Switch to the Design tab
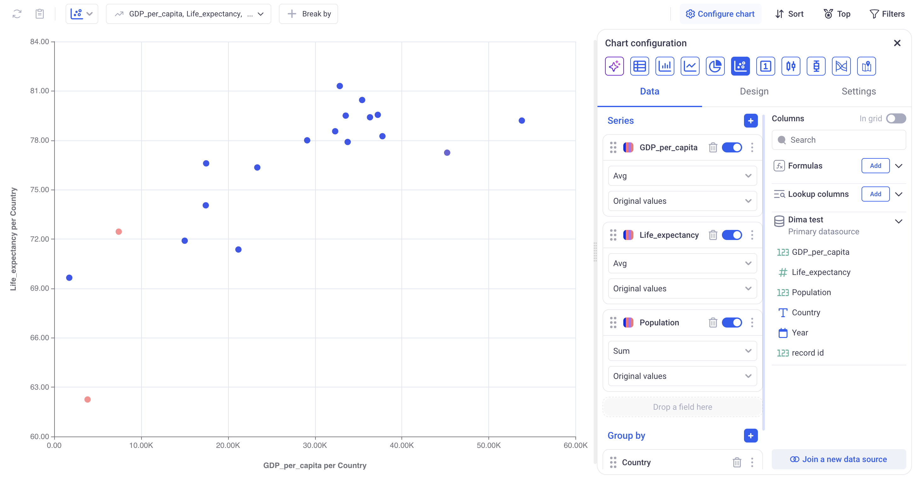 [754, 91]
